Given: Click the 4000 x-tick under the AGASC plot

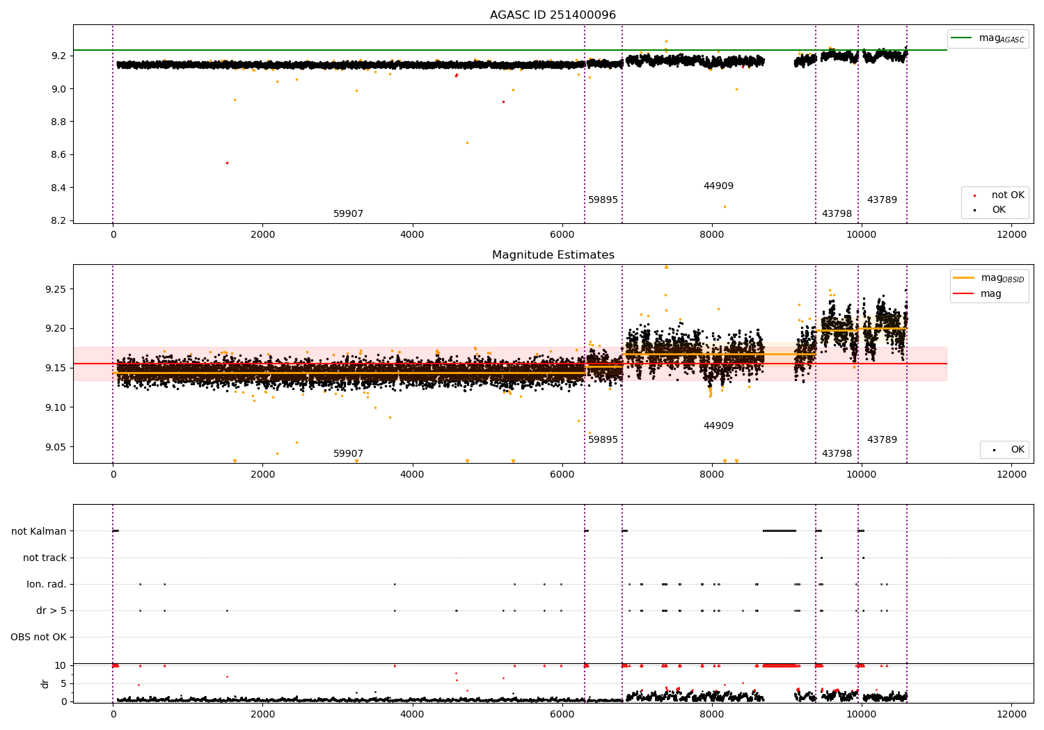Looking at the screenshot, I should 412,234.
